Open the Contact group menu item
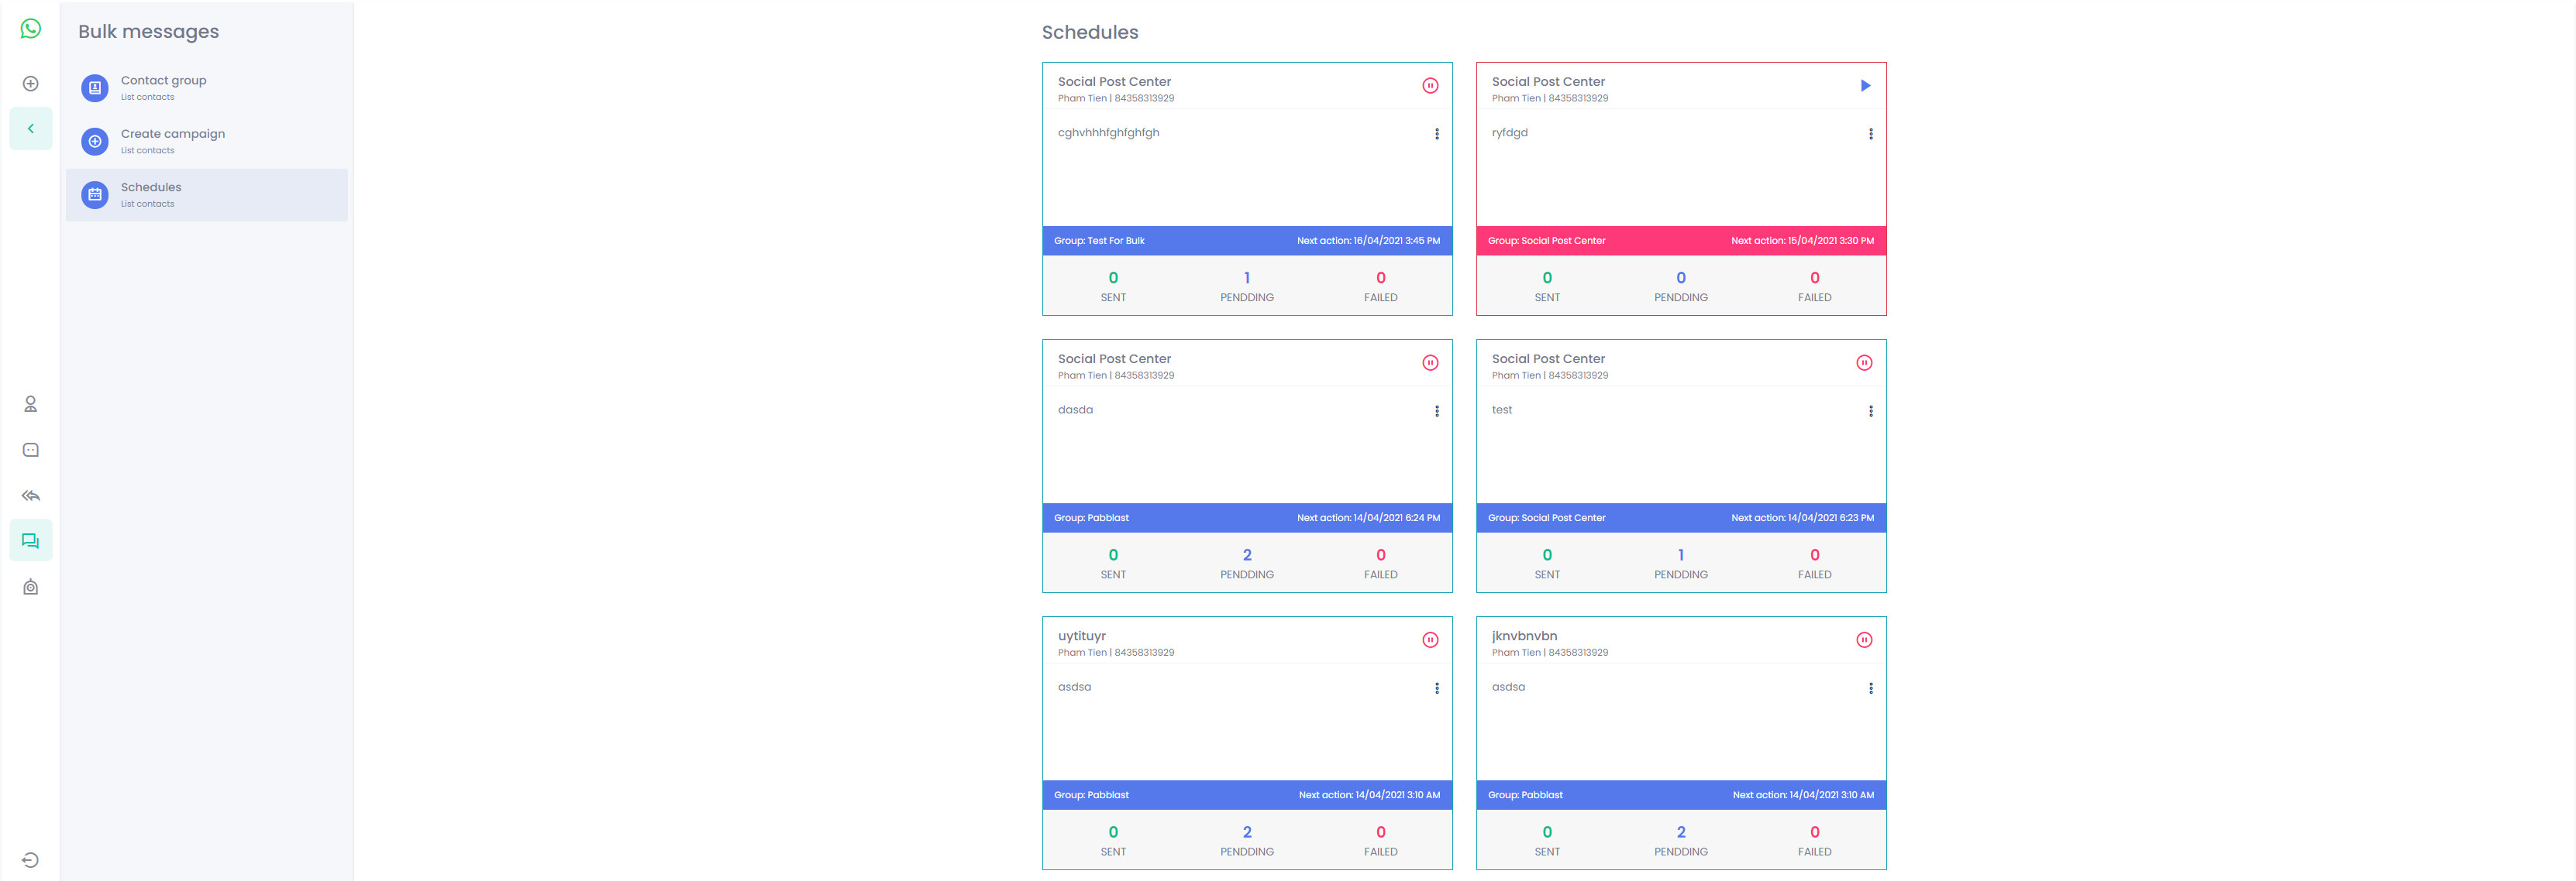Viewport: 2576px width, 881px height. [x=163, y=87]
